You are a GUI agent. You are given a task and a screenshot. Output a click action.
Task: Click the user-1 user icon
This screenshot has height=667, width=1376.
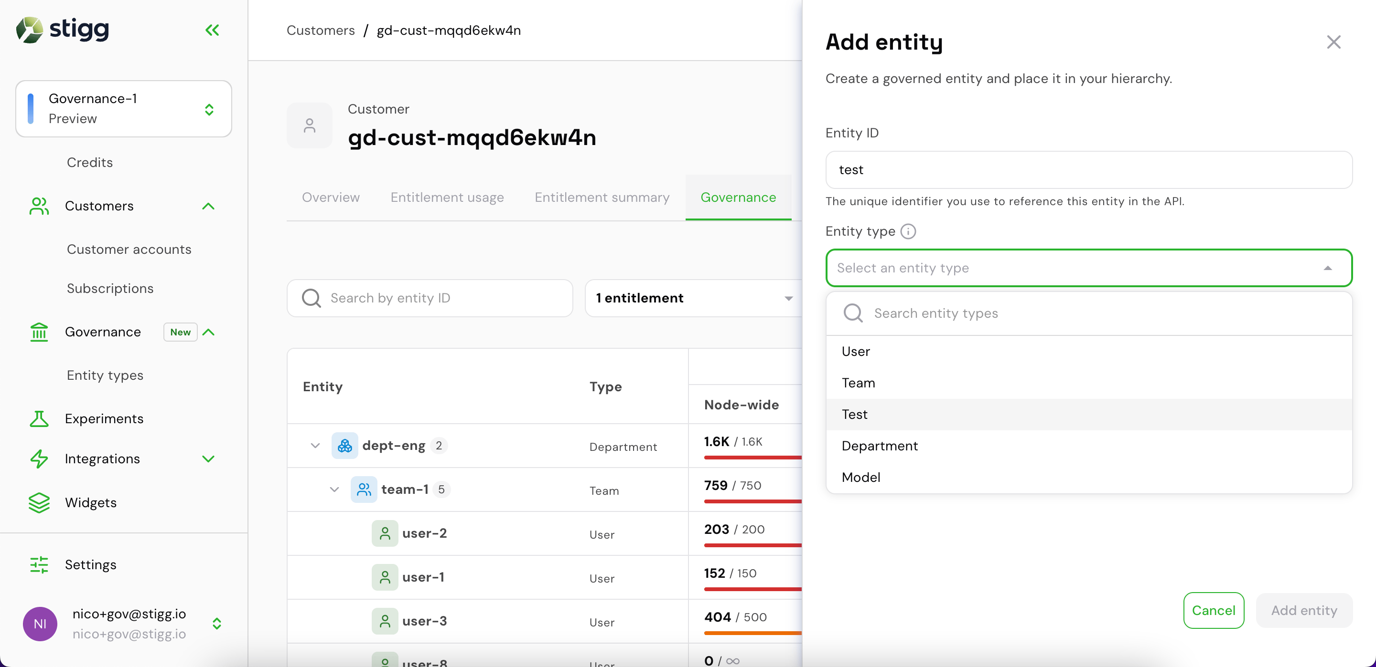pyautogui.click(x=385, y=577)
